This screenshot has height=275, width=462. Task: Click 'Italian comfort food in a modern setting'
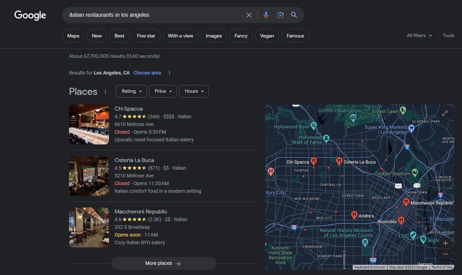[158, 191]
